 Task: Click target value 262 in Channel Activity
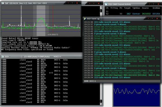(x=128, y=14)
